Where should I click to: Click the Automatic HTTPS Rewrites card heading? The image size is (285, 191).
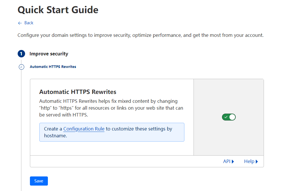coord(78,92)
